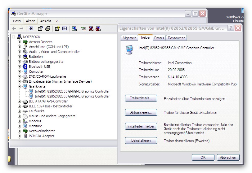This screenshot has width=252, height=173.
Task: Select the Modems tree label
Action: 35,121
